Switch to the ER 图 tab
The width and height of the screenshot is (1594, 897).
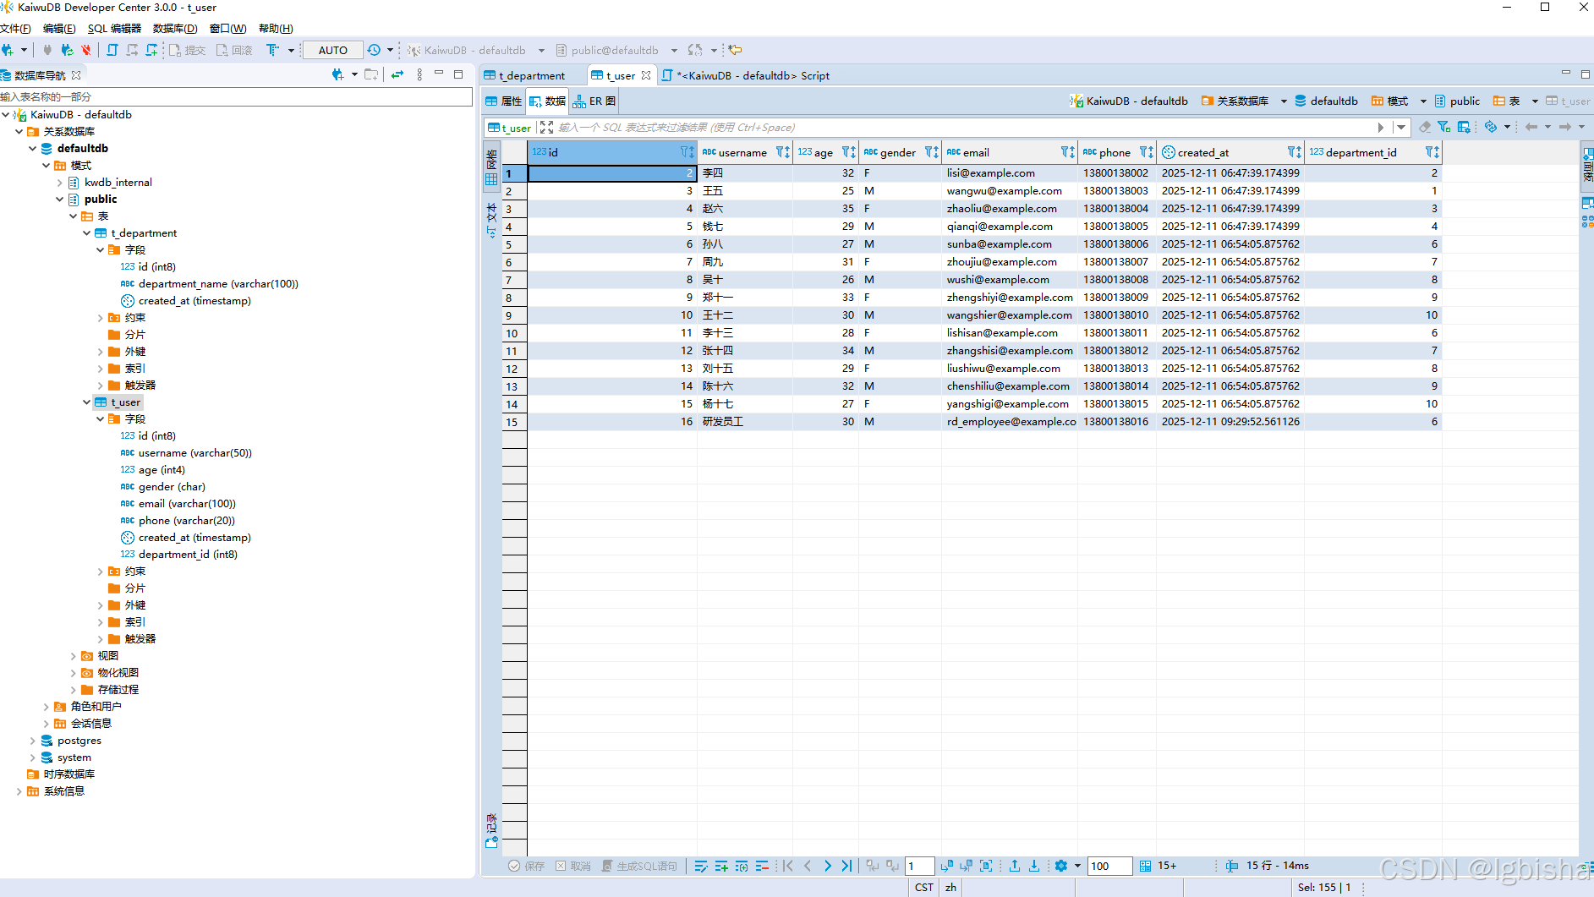(594, 101)
